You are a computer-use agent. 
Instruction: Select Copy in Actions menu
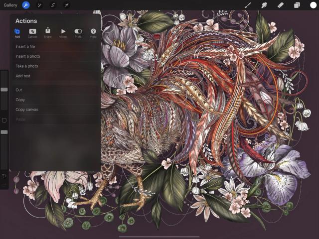(56, 100)
